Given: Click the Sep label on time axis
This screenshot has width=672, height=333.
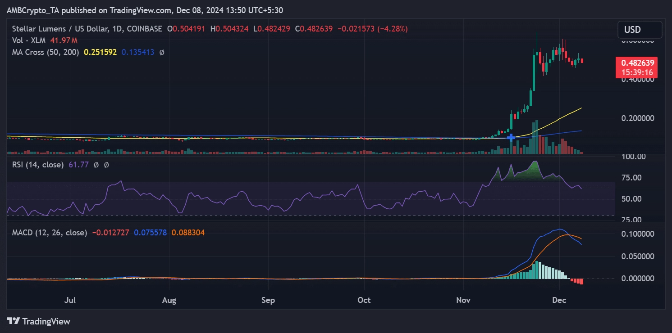Looking at the screenshot, I should tap(268, 300).
